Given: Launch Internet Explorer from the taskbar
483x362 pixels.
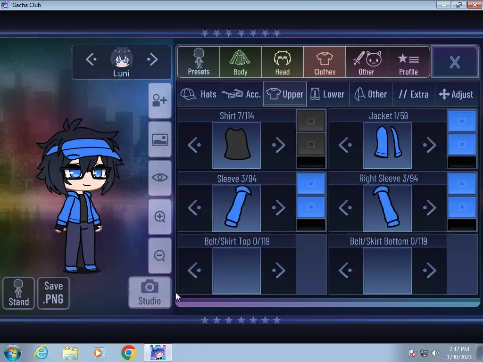Looking at the screenshot, I should pyautogui.click(x=41, y=353).
